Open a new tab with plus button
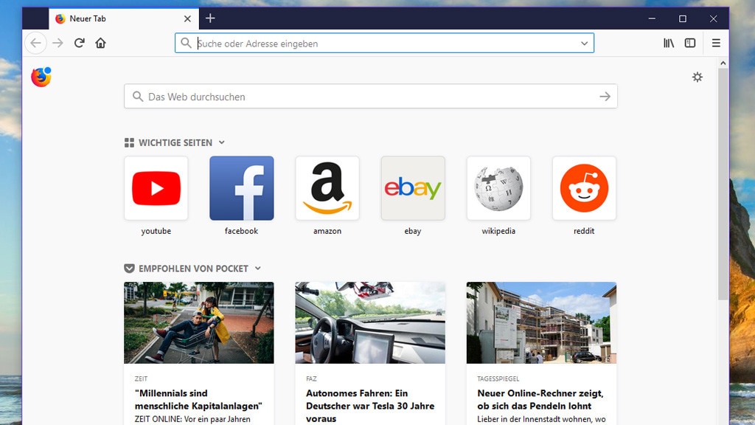Viewport: 755px width, 425px height. (x=210, y=18)
